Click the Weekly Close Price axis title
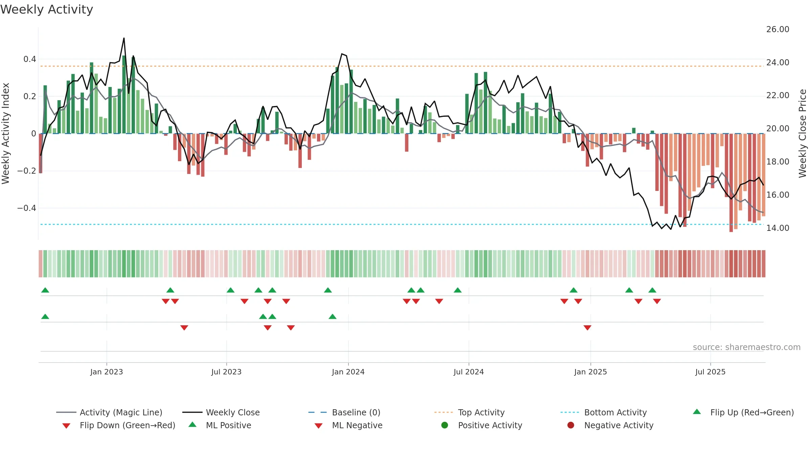Image resolution: width=812 pixels, height=457 pixels. click(803, 133)
